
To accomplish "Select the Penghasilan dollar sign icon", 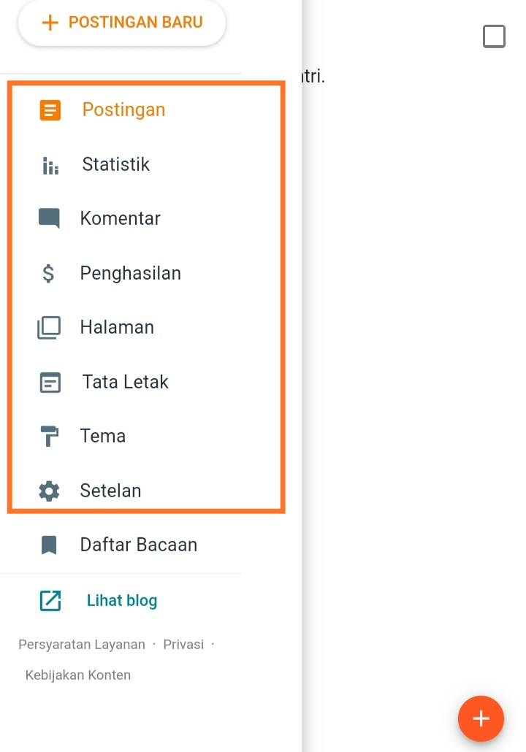I will pos(48,273).
